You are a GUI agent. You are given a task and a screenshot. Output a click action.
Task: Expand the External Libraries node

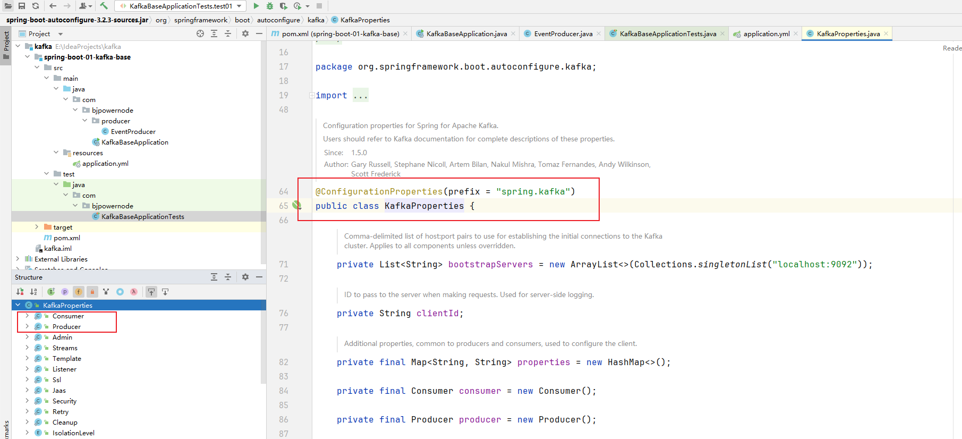tap(18, 259)
